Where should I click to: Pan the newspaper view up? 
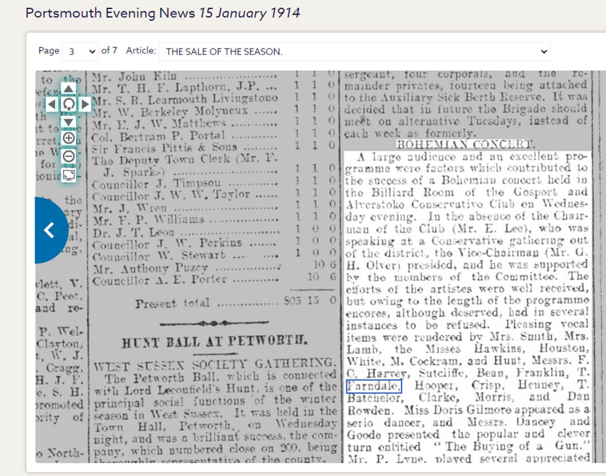point(69,88)
